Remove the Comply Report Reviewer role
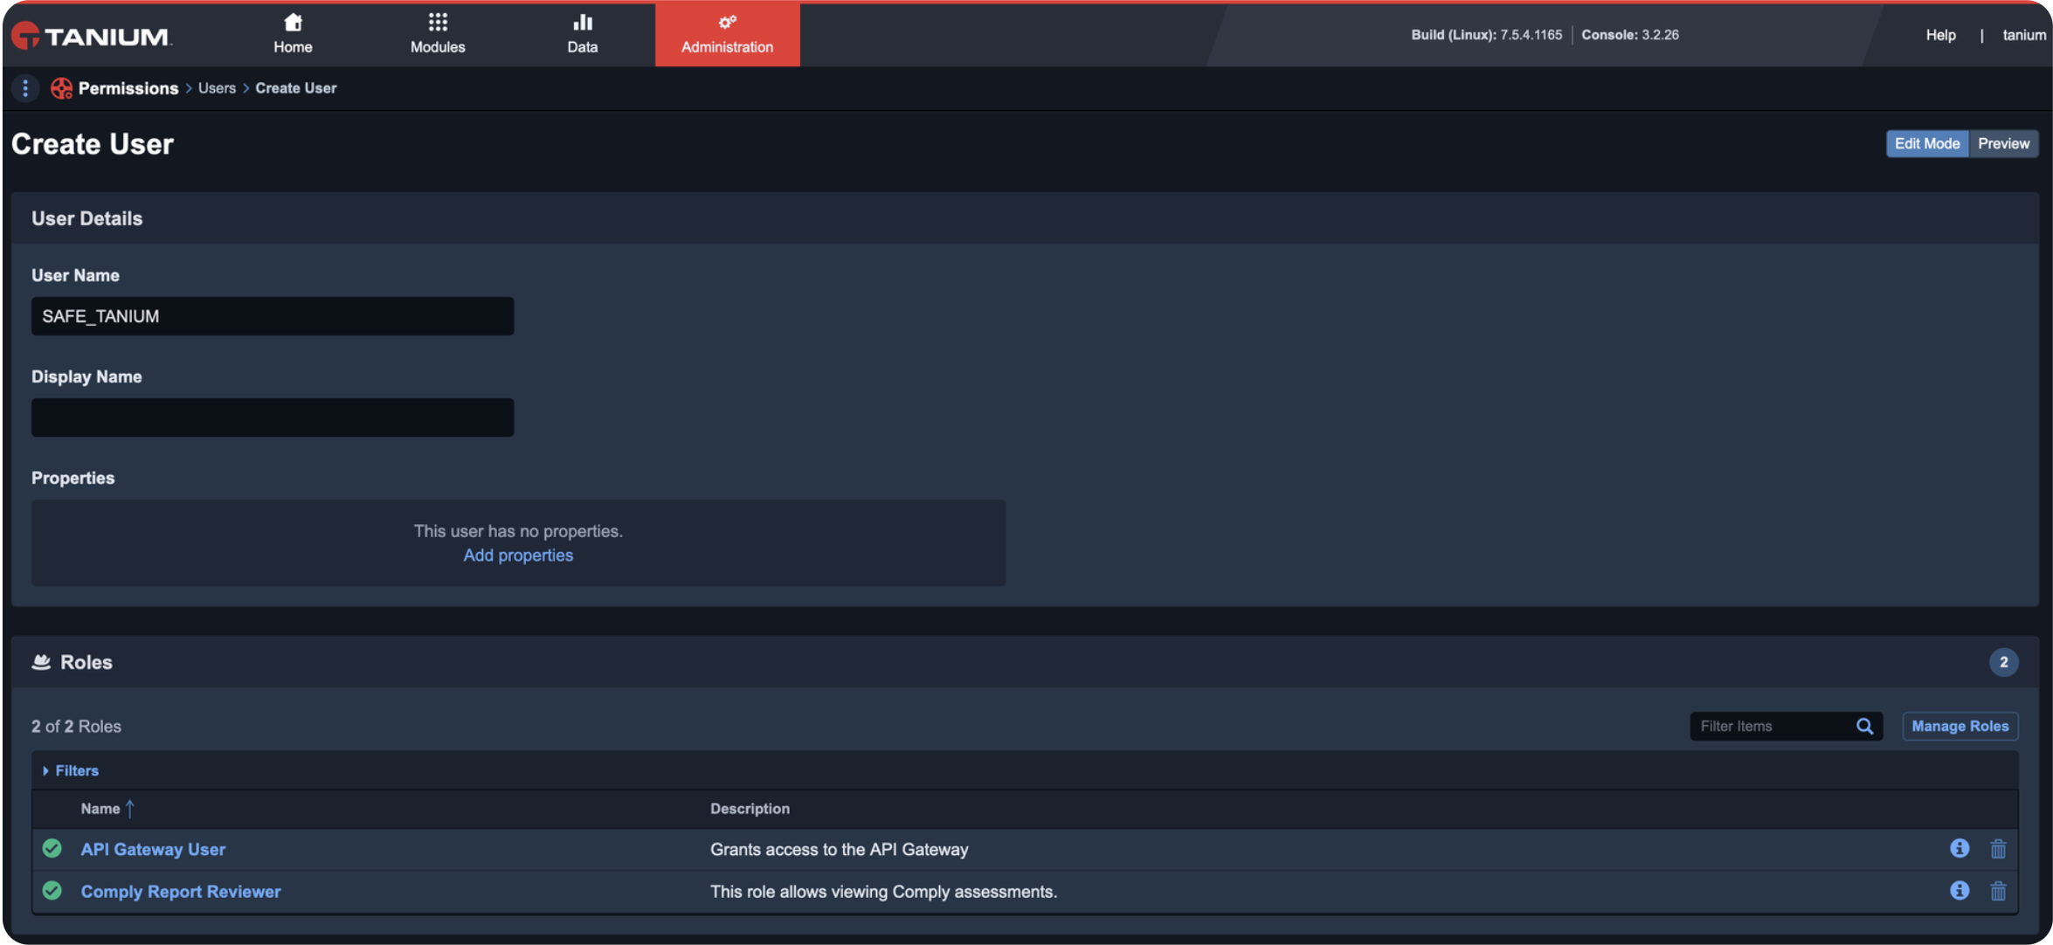2053x945 pixels. tap(1998, 891)
